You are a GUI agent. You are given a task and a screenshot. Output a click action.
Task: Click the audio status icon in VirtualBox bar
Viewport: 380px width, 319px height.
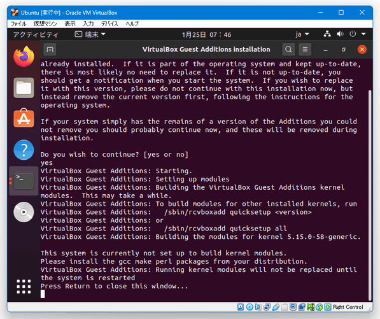click(258, 307)
